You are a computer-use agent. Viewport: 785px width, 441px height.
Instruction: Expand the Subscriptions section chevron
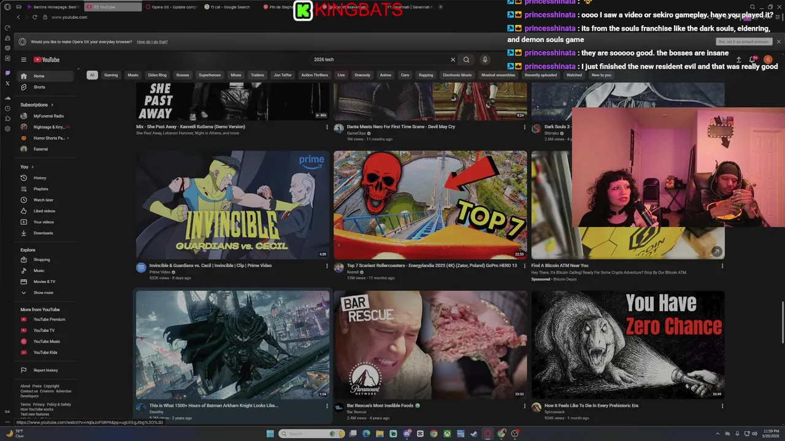click(x=52, y=105)
